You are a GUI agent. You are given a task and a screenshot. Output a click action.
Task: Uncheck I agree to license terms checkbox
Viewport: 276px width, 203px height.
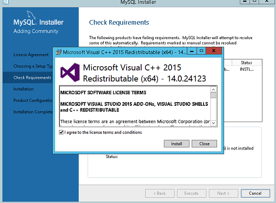[x=61, y=132]
